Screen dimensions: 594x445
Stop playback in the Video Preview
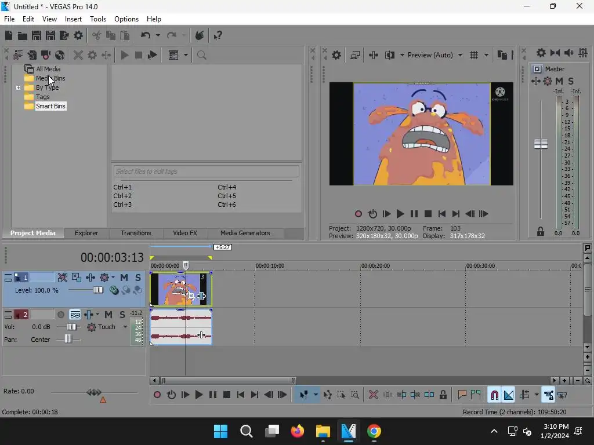[x=428, y=214]
